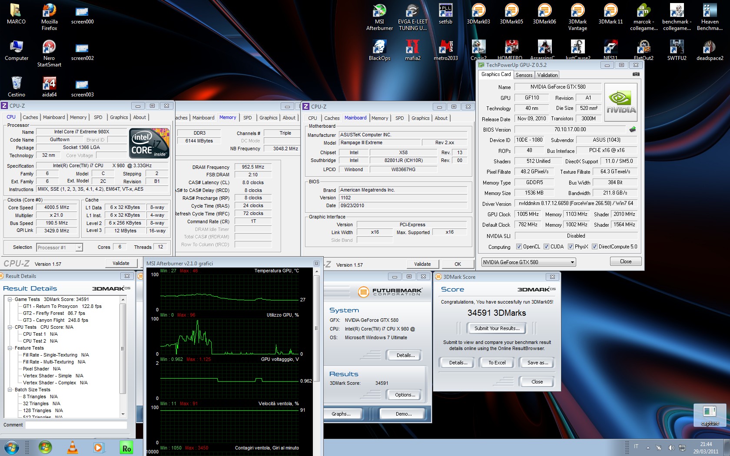
Task: Click Save as button in 3DMark Score
Action: (538, 363)
